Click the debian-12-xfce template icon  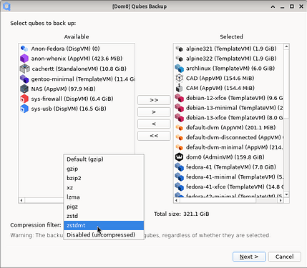click(x=179, y=98)
